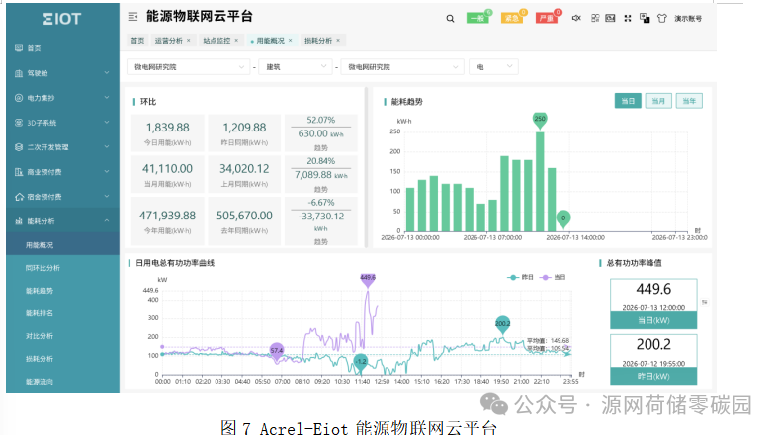The height and width of the screenshot is (435, 776).
Task: Open the search magnifier in the header
Action: [x=450, y=19]
